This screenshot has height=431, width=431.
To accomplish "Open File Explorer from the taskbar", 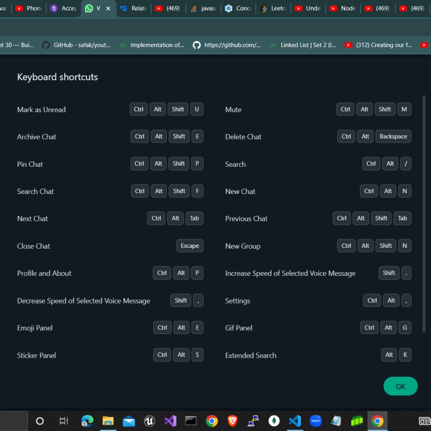I will (x=108, y=421).
